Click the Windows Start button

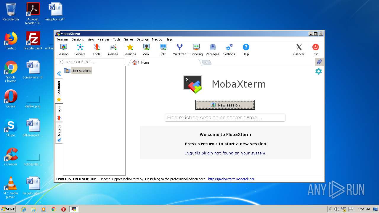[8, 209]
